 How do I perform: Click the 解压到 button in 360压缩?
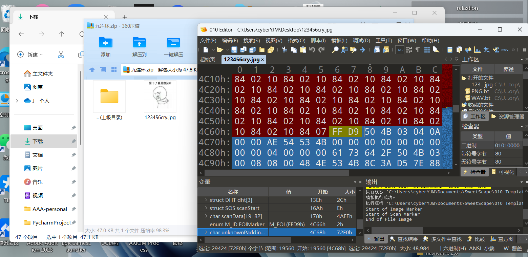tap(140, 46)
